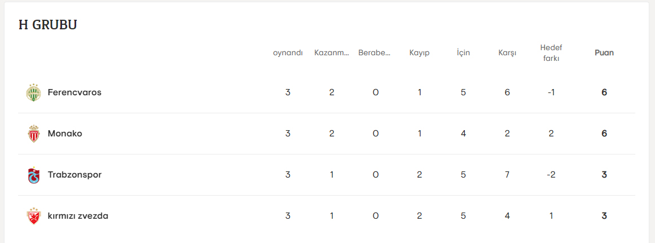Viewport: 655px width, 243px height.
Task: Click the Monako club crest icon
Action: tap(34, 134)
